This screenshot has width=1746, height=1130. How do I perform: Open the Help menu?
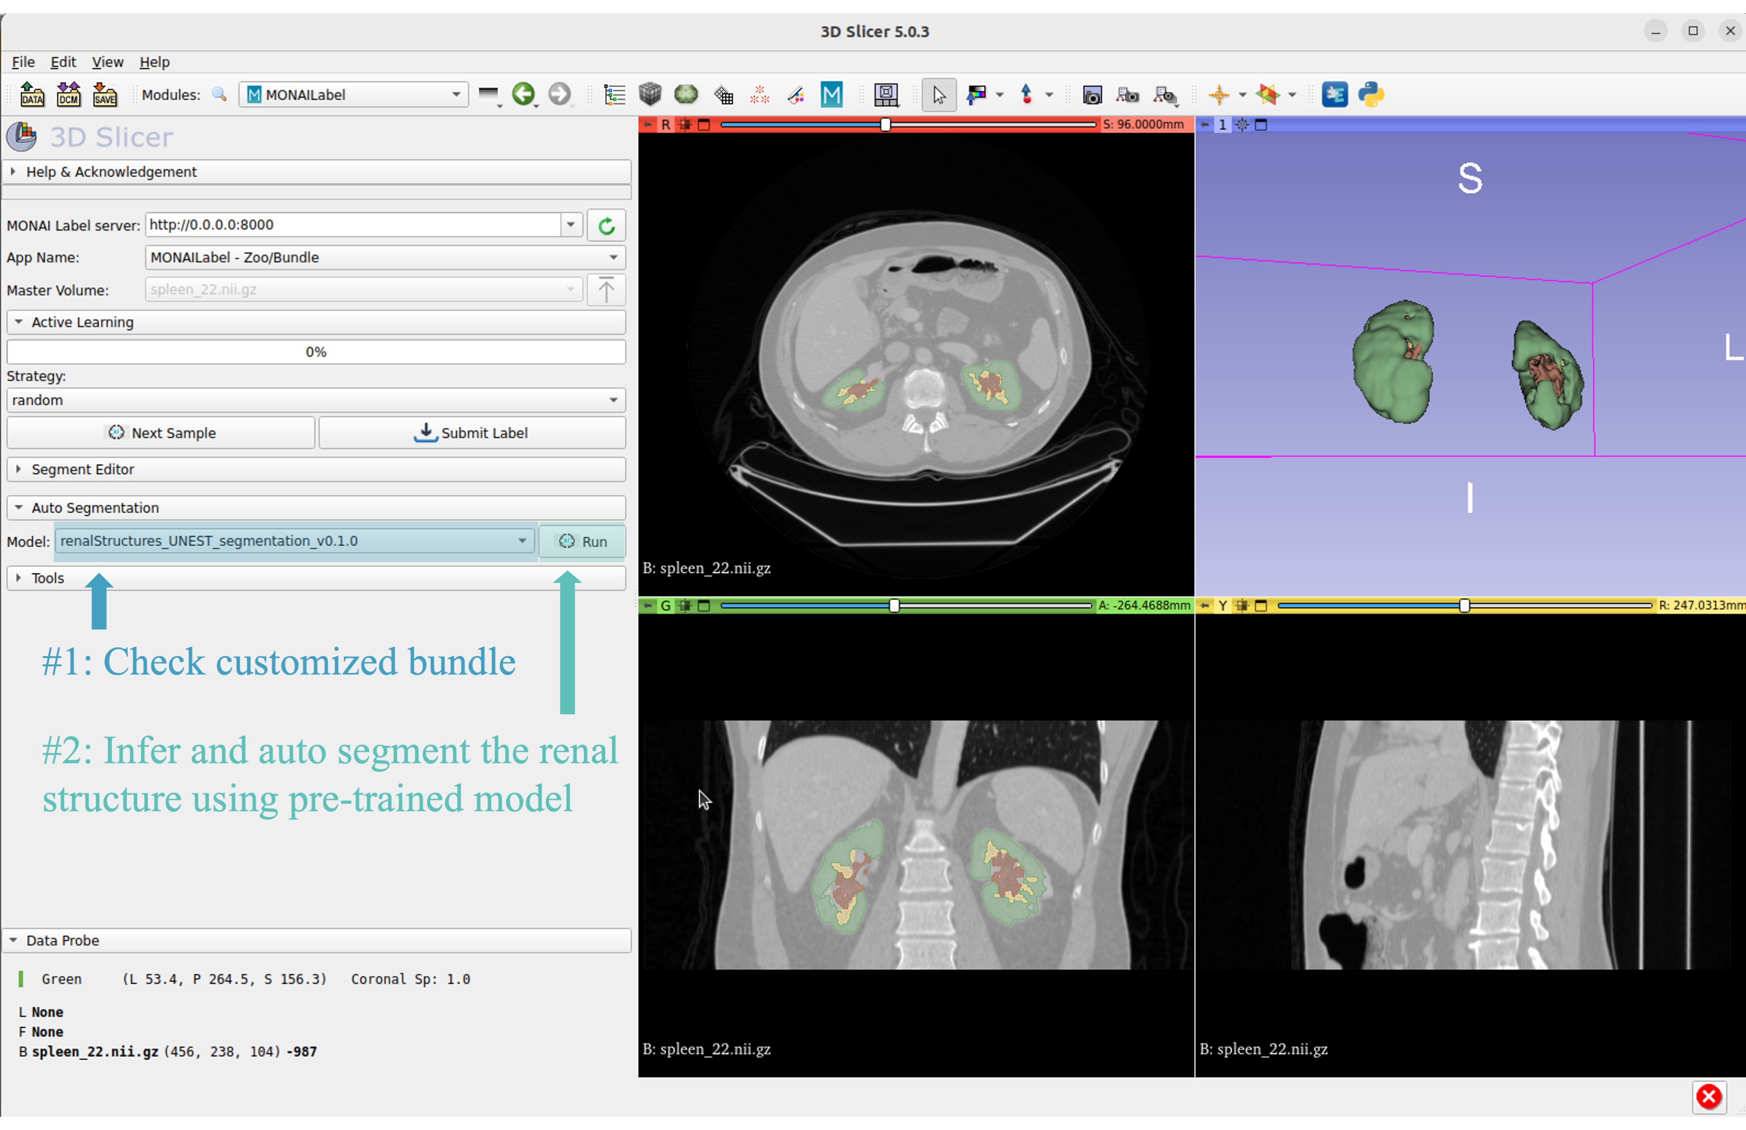click(x=154, y=62)
